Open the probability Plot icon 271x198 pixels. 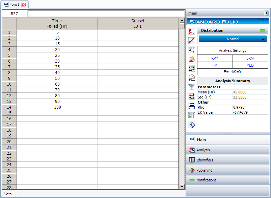click(x=192, y=41)
